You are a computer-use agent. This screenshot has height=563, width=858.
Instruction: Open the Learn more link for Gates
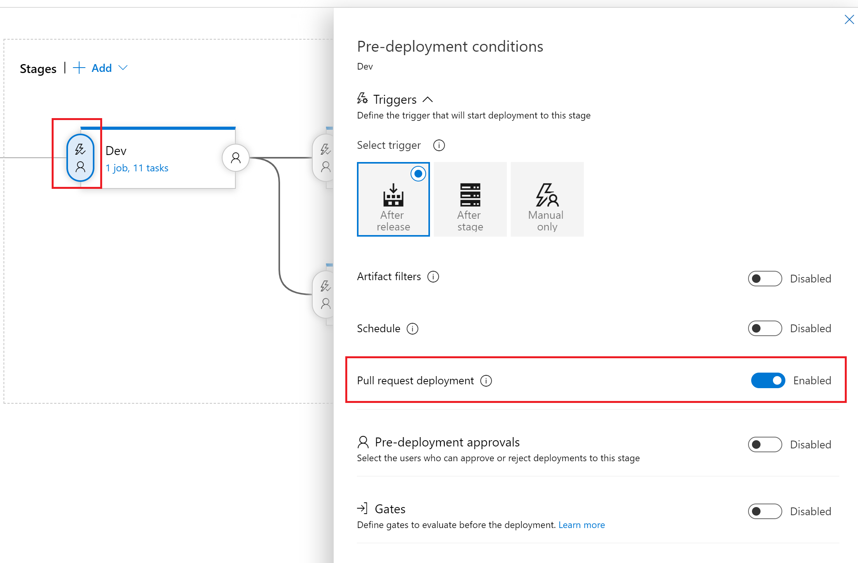click(x=581, y=525)
